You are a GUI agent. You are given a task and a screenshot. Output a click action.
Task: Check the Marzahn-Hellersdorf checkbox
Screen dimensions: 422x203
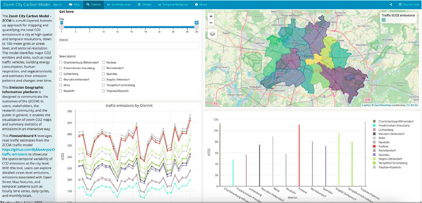tap(61, 80)
